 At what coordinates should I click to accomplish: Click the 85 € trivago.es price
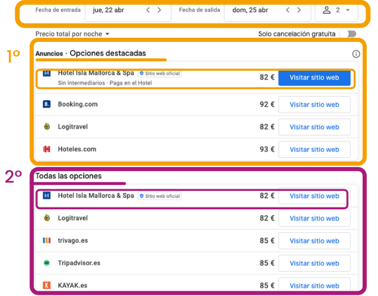point(267,241)
